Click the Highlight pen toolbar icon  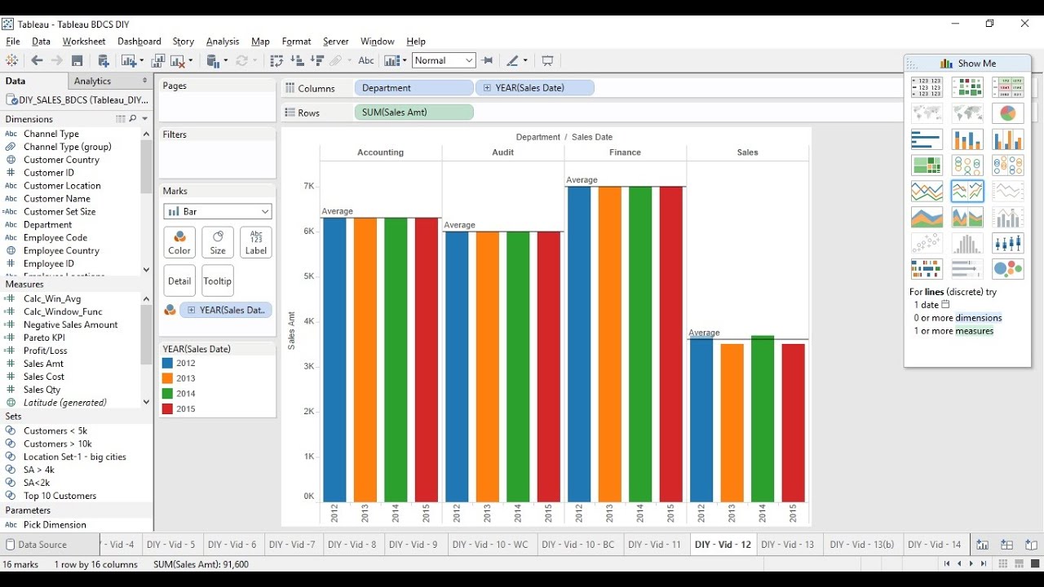[x=512, y=60]
